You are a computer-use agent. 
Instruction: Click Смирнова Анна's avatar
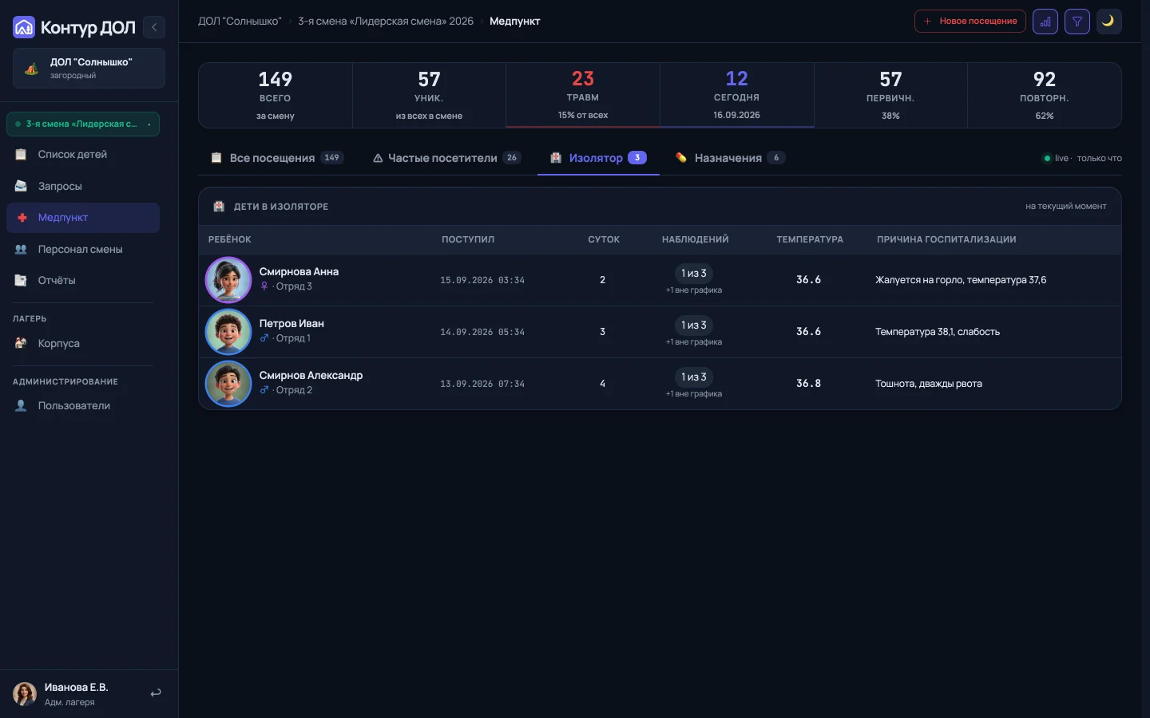pyautogui.click(x=228, y=280)
